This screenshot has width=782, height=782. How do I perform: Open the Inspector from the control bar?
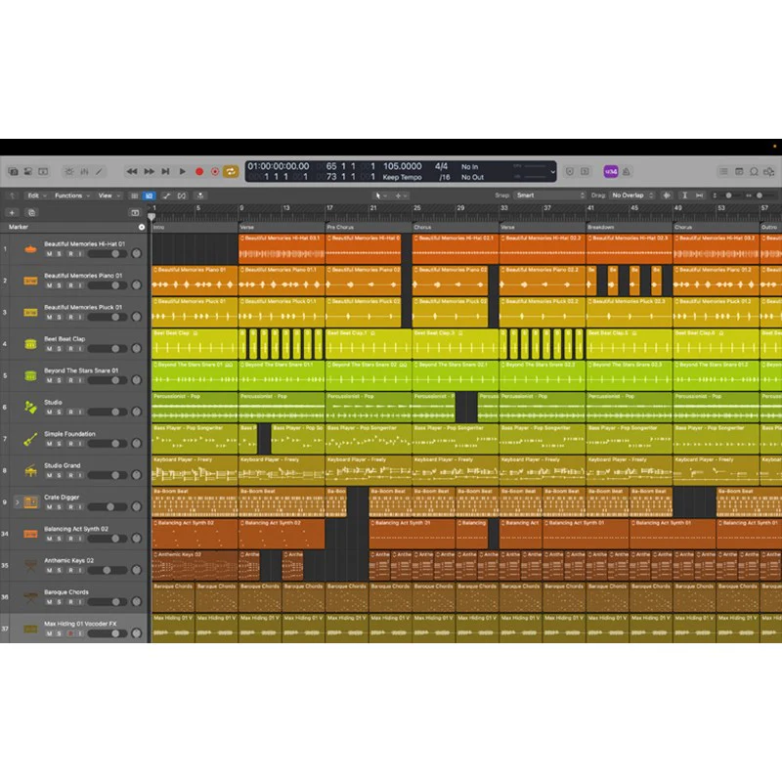[x=28, y=172]
